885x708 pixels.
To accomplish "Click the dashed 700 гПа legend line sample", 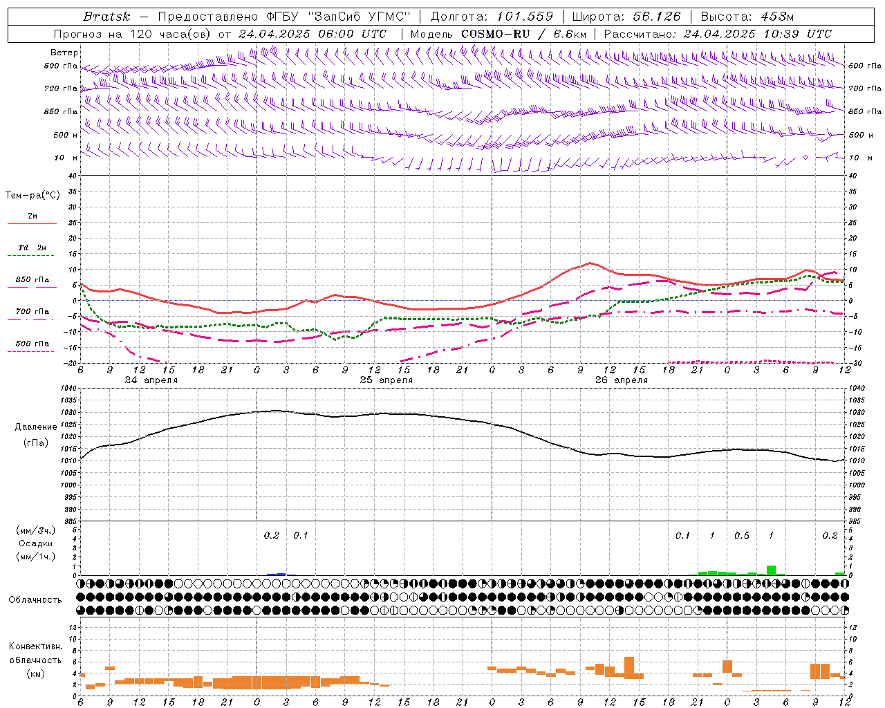I will click(30, 319).
